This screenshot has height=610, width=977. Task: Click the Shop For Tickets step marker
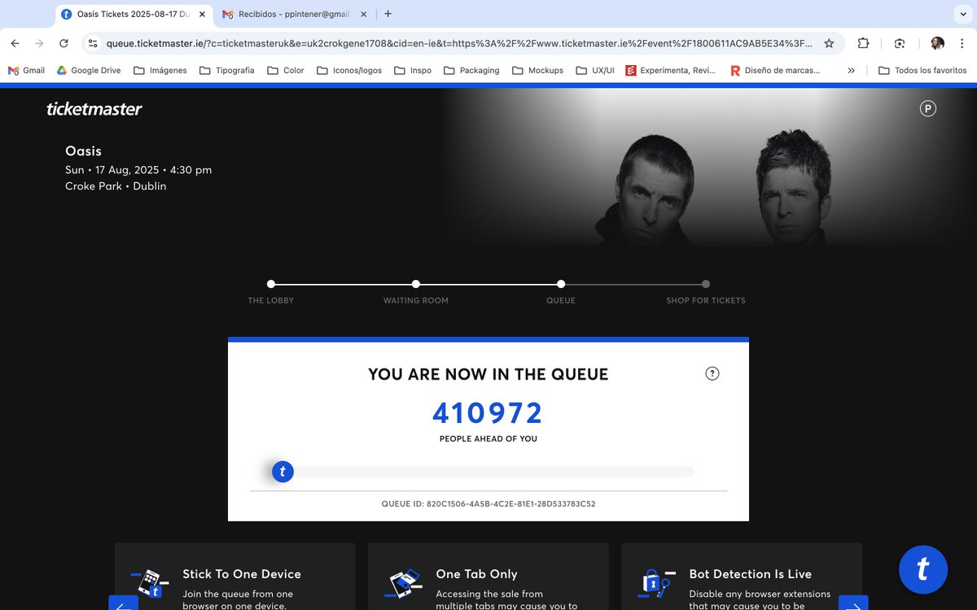(706, 284)
